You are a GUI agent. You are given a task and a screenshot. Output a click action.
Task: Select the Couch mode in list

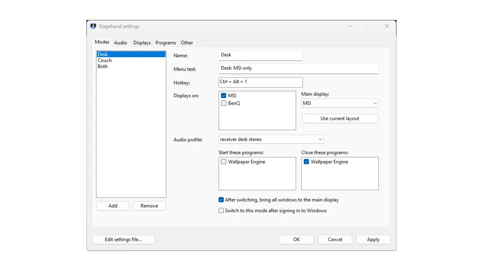click(131, 60)
